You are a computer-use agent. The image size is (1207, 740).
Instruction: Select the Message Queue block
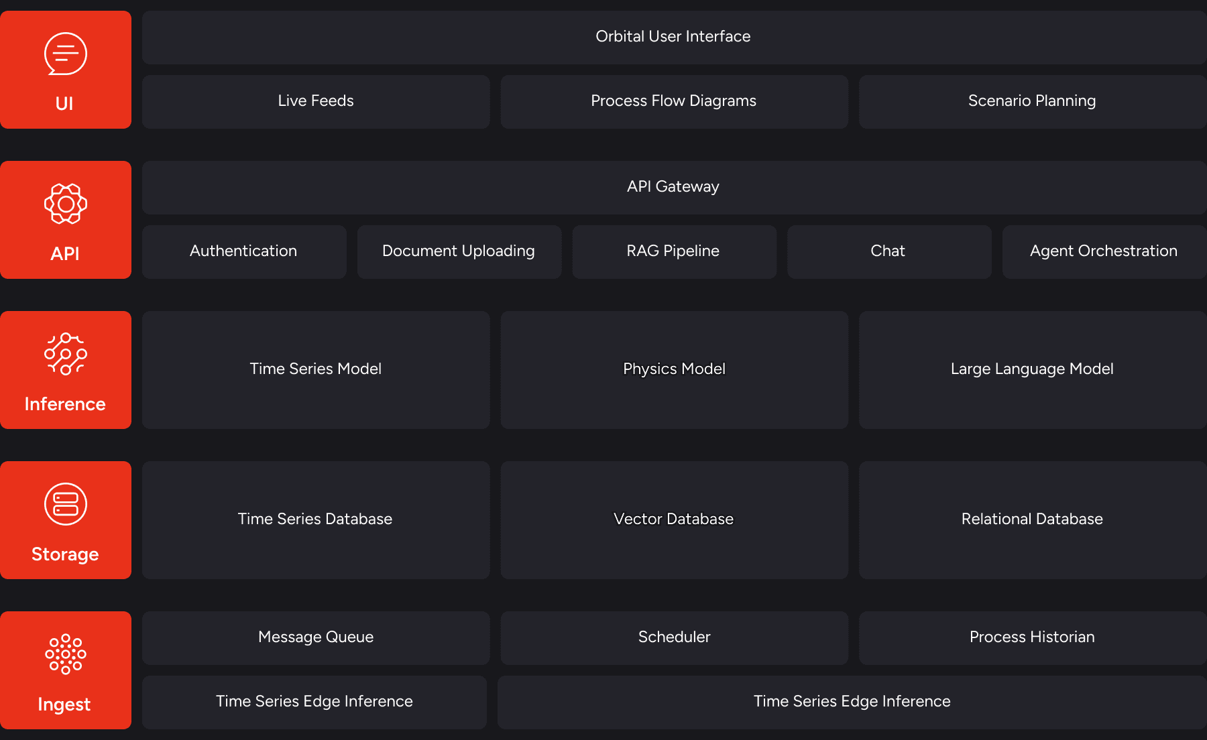point(316,638)
